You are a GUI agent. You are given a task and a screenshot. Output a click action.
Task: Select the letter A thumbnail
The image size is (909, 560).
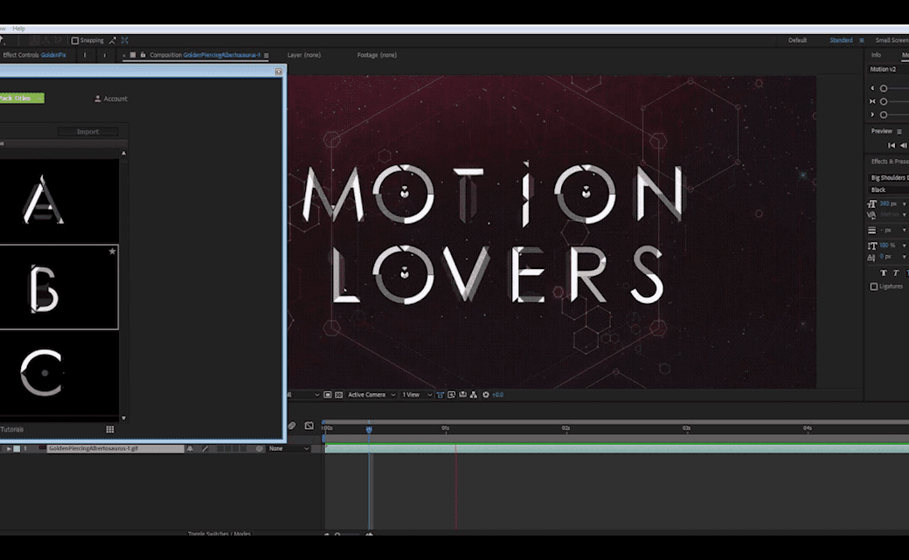click(59, 201)
